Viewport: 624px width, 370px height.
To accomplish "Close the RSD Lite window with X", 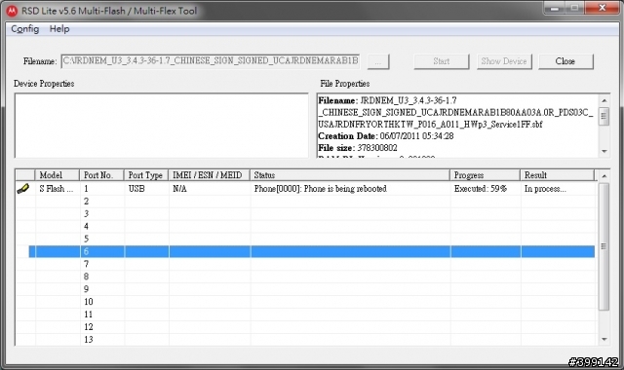I will pyautogui.click(x=602, y=8).
